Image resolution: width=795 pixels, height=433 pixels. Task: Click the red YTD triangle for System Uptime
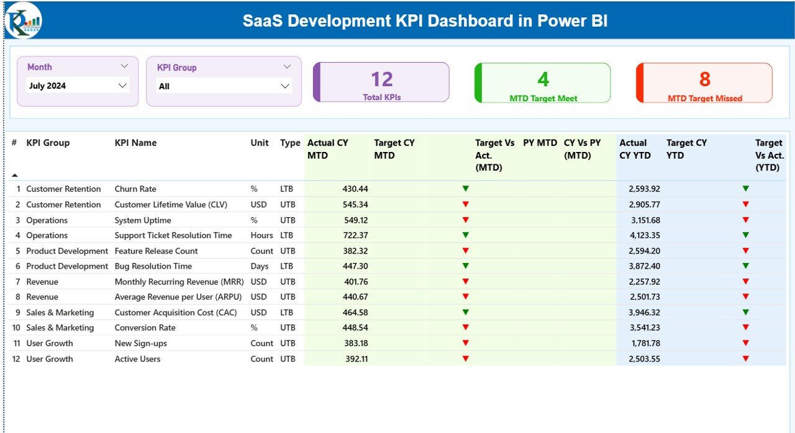[745, 220]
